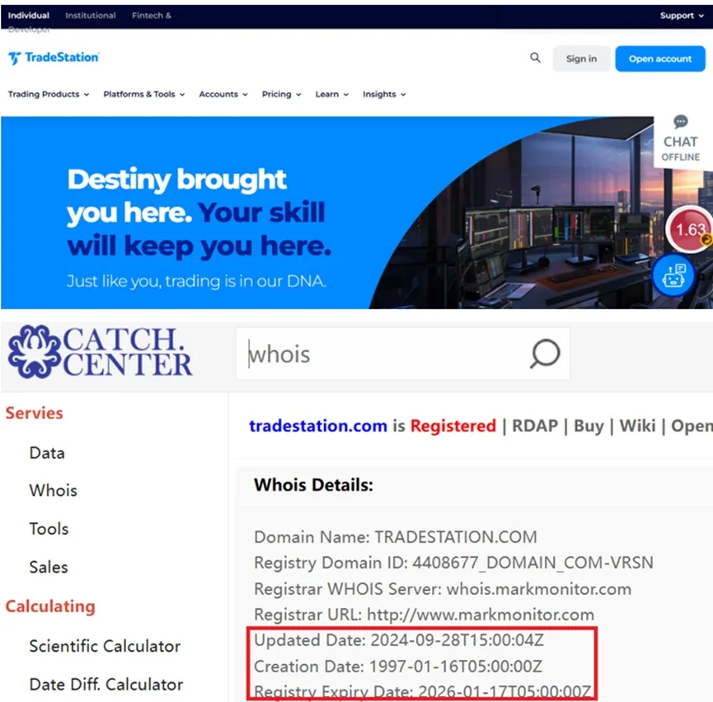Click the Servies heading
713x702 pixels.
pos(34,413)
